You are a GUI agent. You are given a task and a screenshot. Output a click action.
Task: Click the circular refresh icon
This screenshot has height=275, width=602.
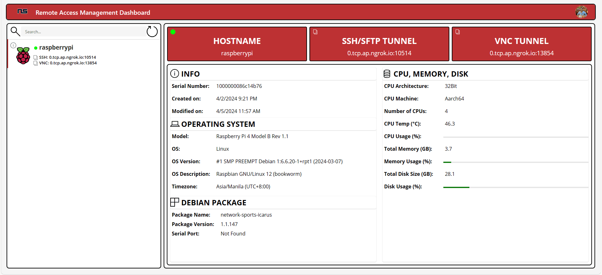coord(152,31)
